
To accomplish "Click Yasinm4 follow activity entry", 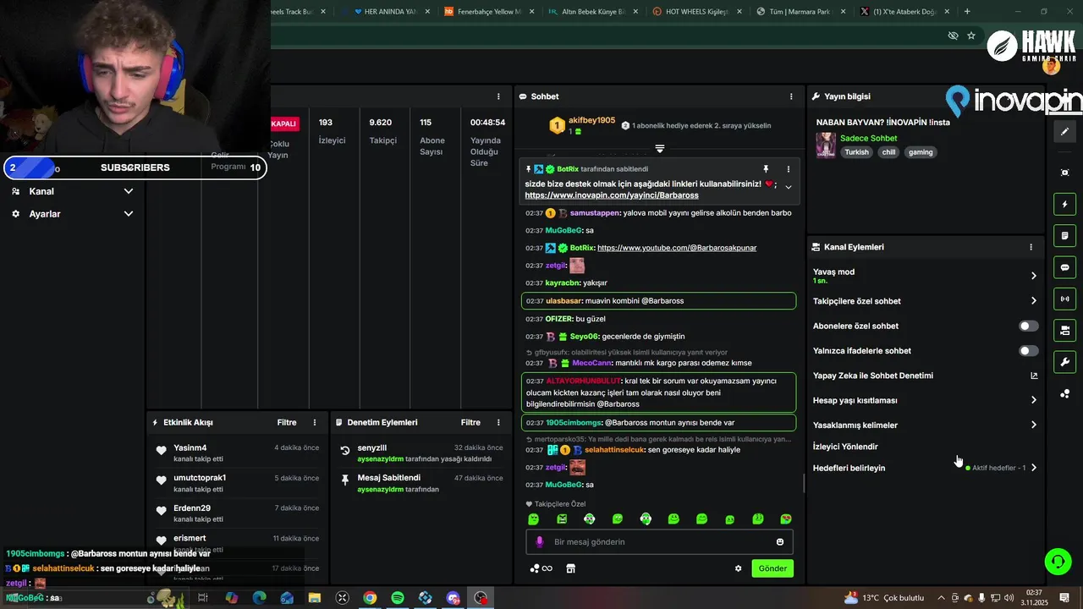I will point(237,453).
